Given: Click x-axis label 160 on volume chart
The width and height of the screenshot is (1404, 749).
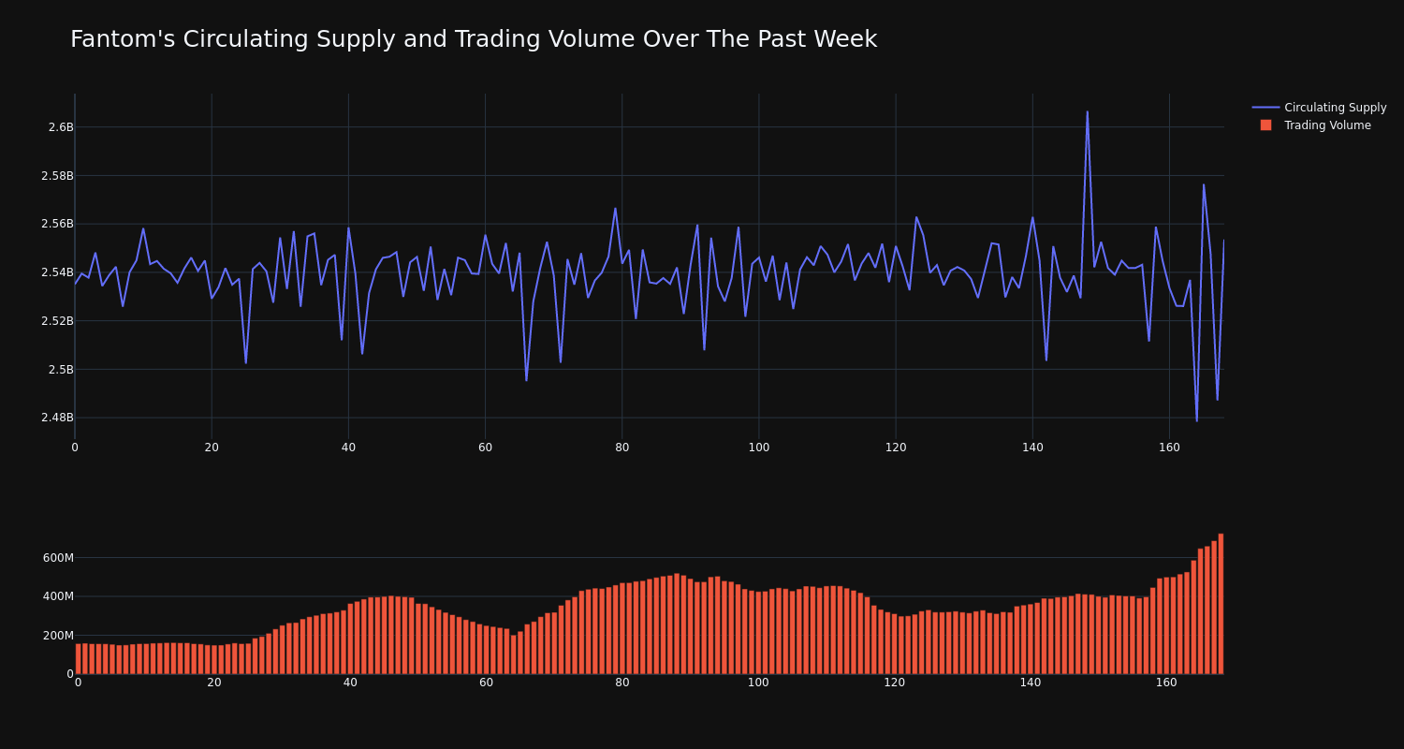Looking at the screenshot, I should coord(1166,683).
